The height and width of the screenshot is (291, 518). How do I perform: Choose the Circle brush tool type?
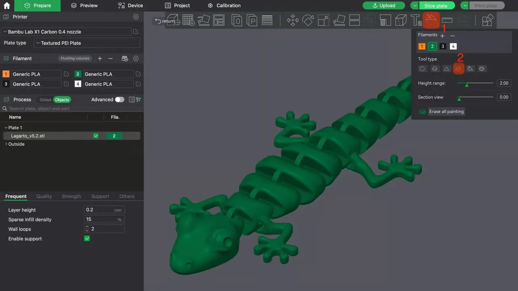(422, 69)
